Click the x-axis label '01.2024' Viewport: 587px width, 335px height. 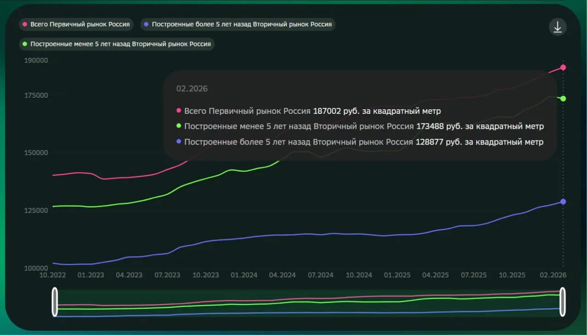click(x=244, y=275)
